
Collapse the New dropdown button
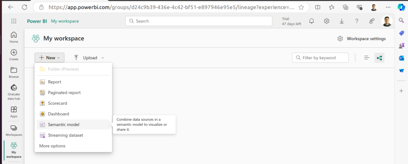(x=49, y=58)
